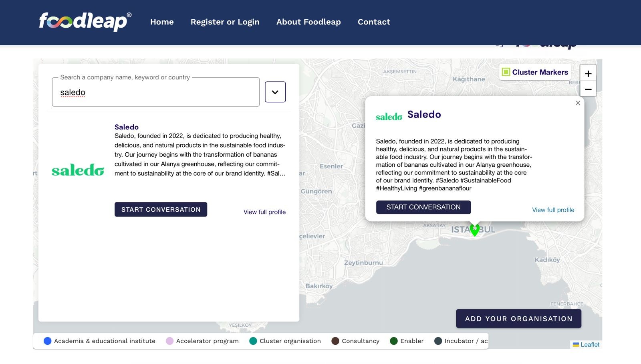Image resolution: width=641 pixels, height=364 pixels.
Task: Click the company search input field
Action: tap(156, 92)
